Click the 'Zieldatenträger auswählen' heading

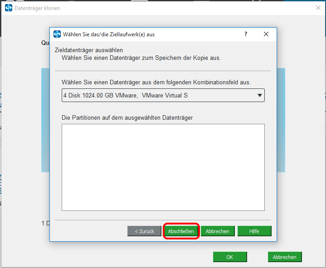[x=89, y=50]
